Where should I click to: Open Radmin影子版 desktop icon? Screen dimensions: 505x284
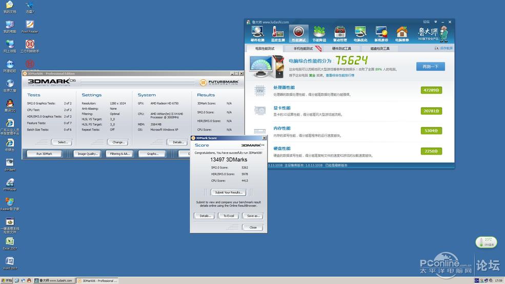click(10, 204)
